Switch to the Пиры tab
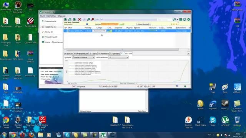 (93, 54)
